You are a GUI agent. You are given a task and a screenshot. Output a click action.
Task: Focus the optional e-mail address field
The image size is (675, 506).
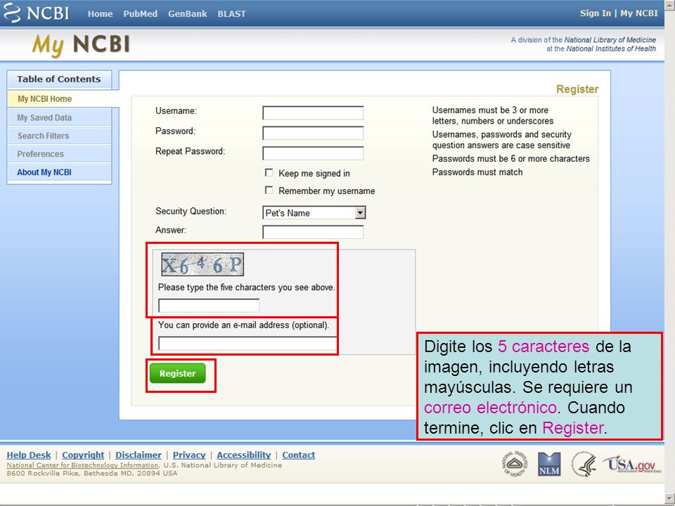tap(247, 344)
